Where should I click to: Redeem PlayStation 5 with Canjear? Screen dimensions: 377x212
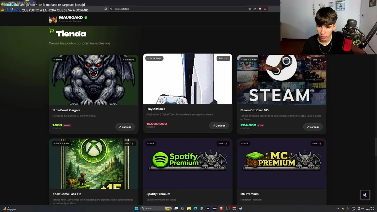point(219,126)
